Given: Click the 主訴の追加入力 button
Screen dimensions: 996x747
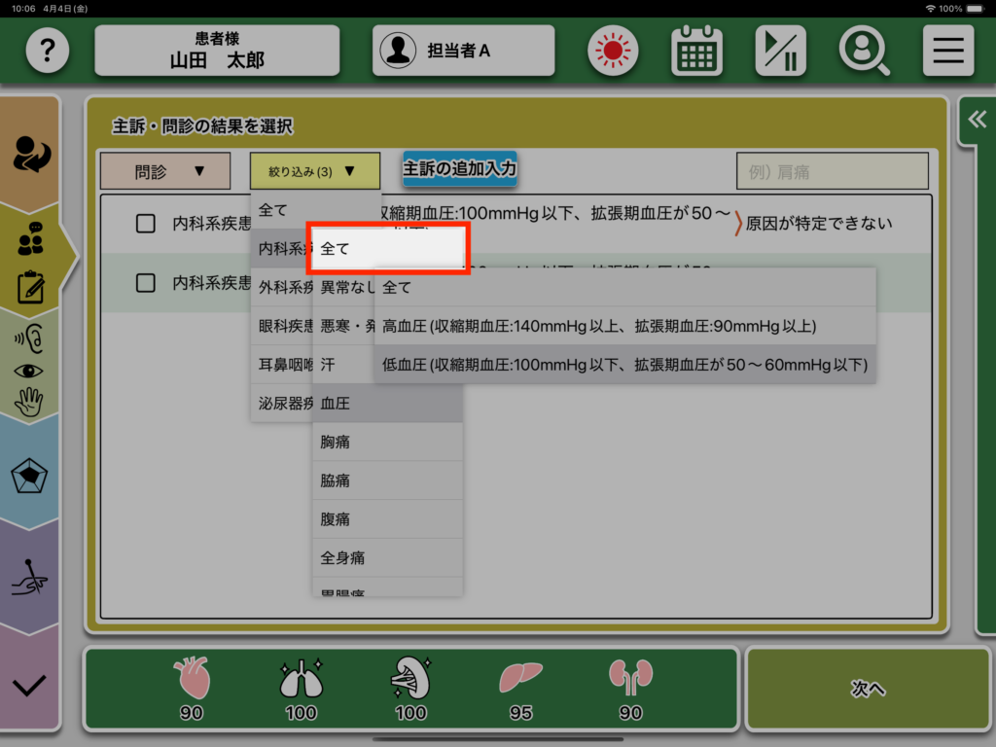Looking at the screenshot, I should point(460,168).
